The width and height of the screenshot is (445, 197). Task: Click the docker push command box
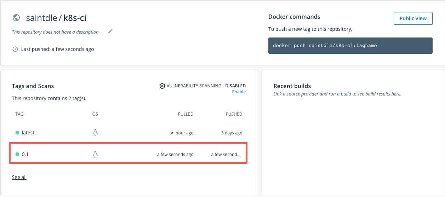350,46
